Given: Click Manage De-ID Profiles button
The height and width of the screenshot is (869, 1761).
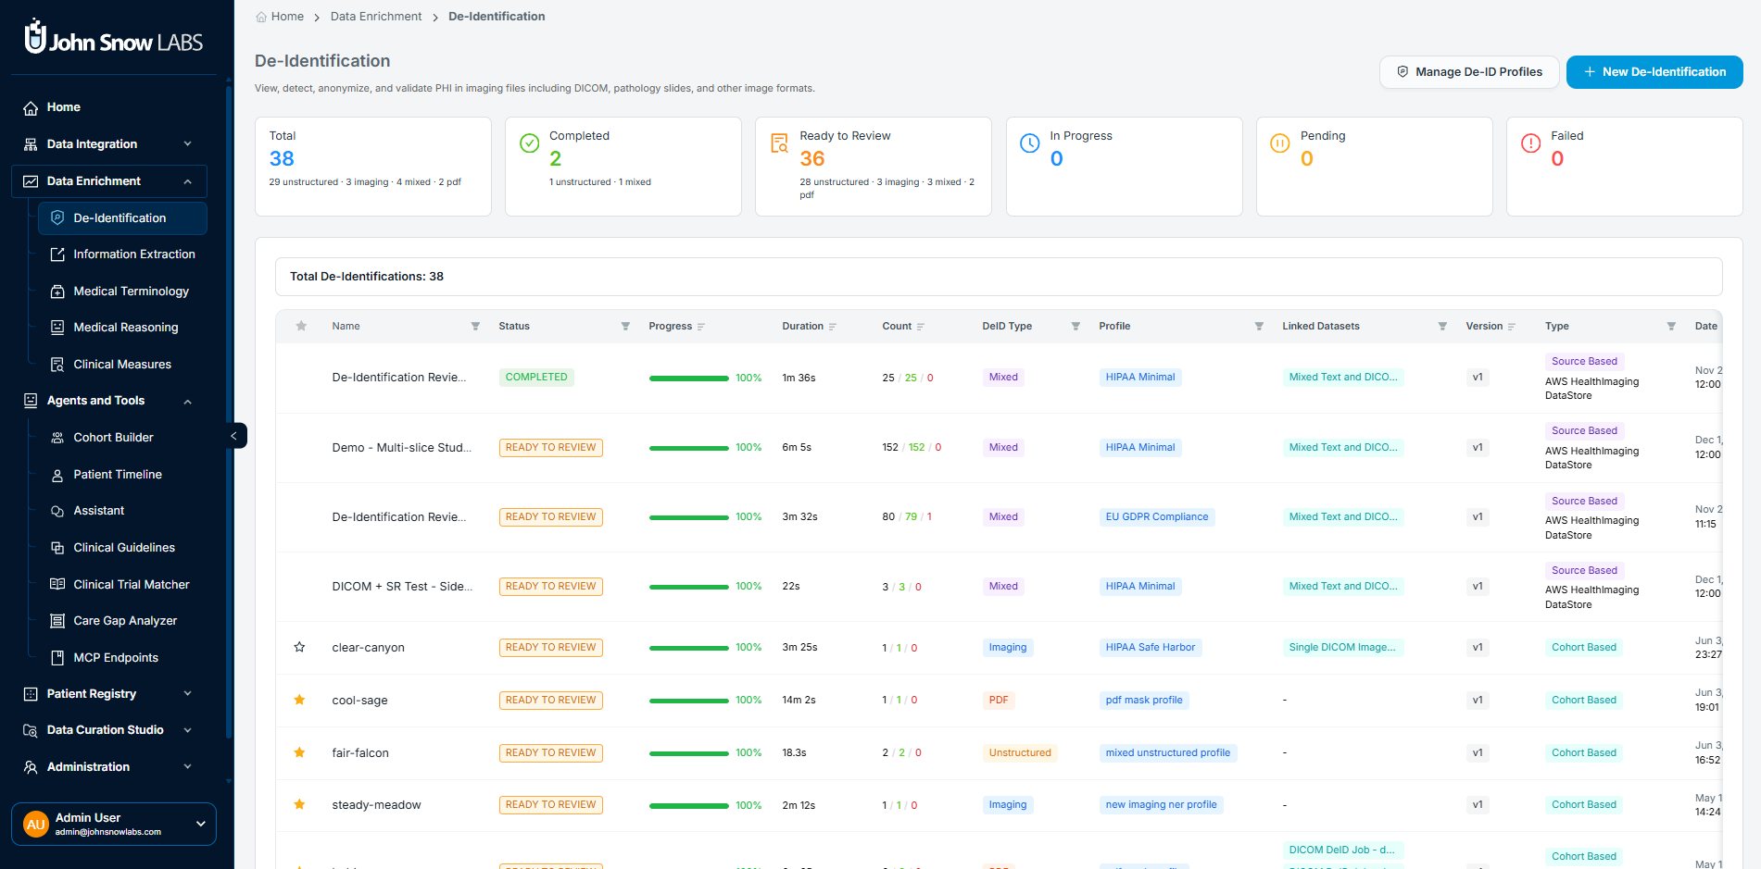Looking at the screenshot, I should [1469, 72].
